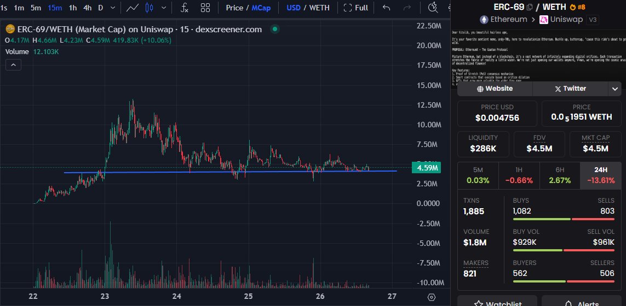Click the Uniswap unicorn logo
Screen dimensions: 626x306
[544, 20]
